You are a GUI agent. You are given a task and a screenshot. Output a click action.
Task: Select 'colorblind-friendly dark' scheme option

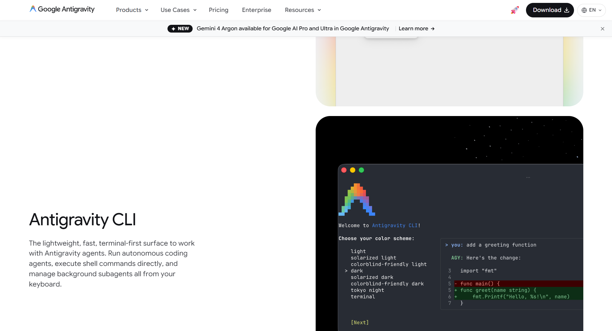click(x=387, y=284)
